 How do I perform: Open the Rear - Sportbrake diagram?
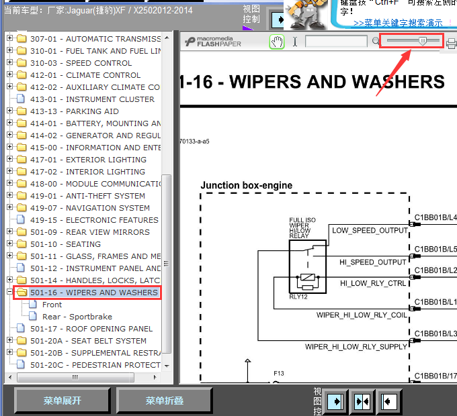77,317
